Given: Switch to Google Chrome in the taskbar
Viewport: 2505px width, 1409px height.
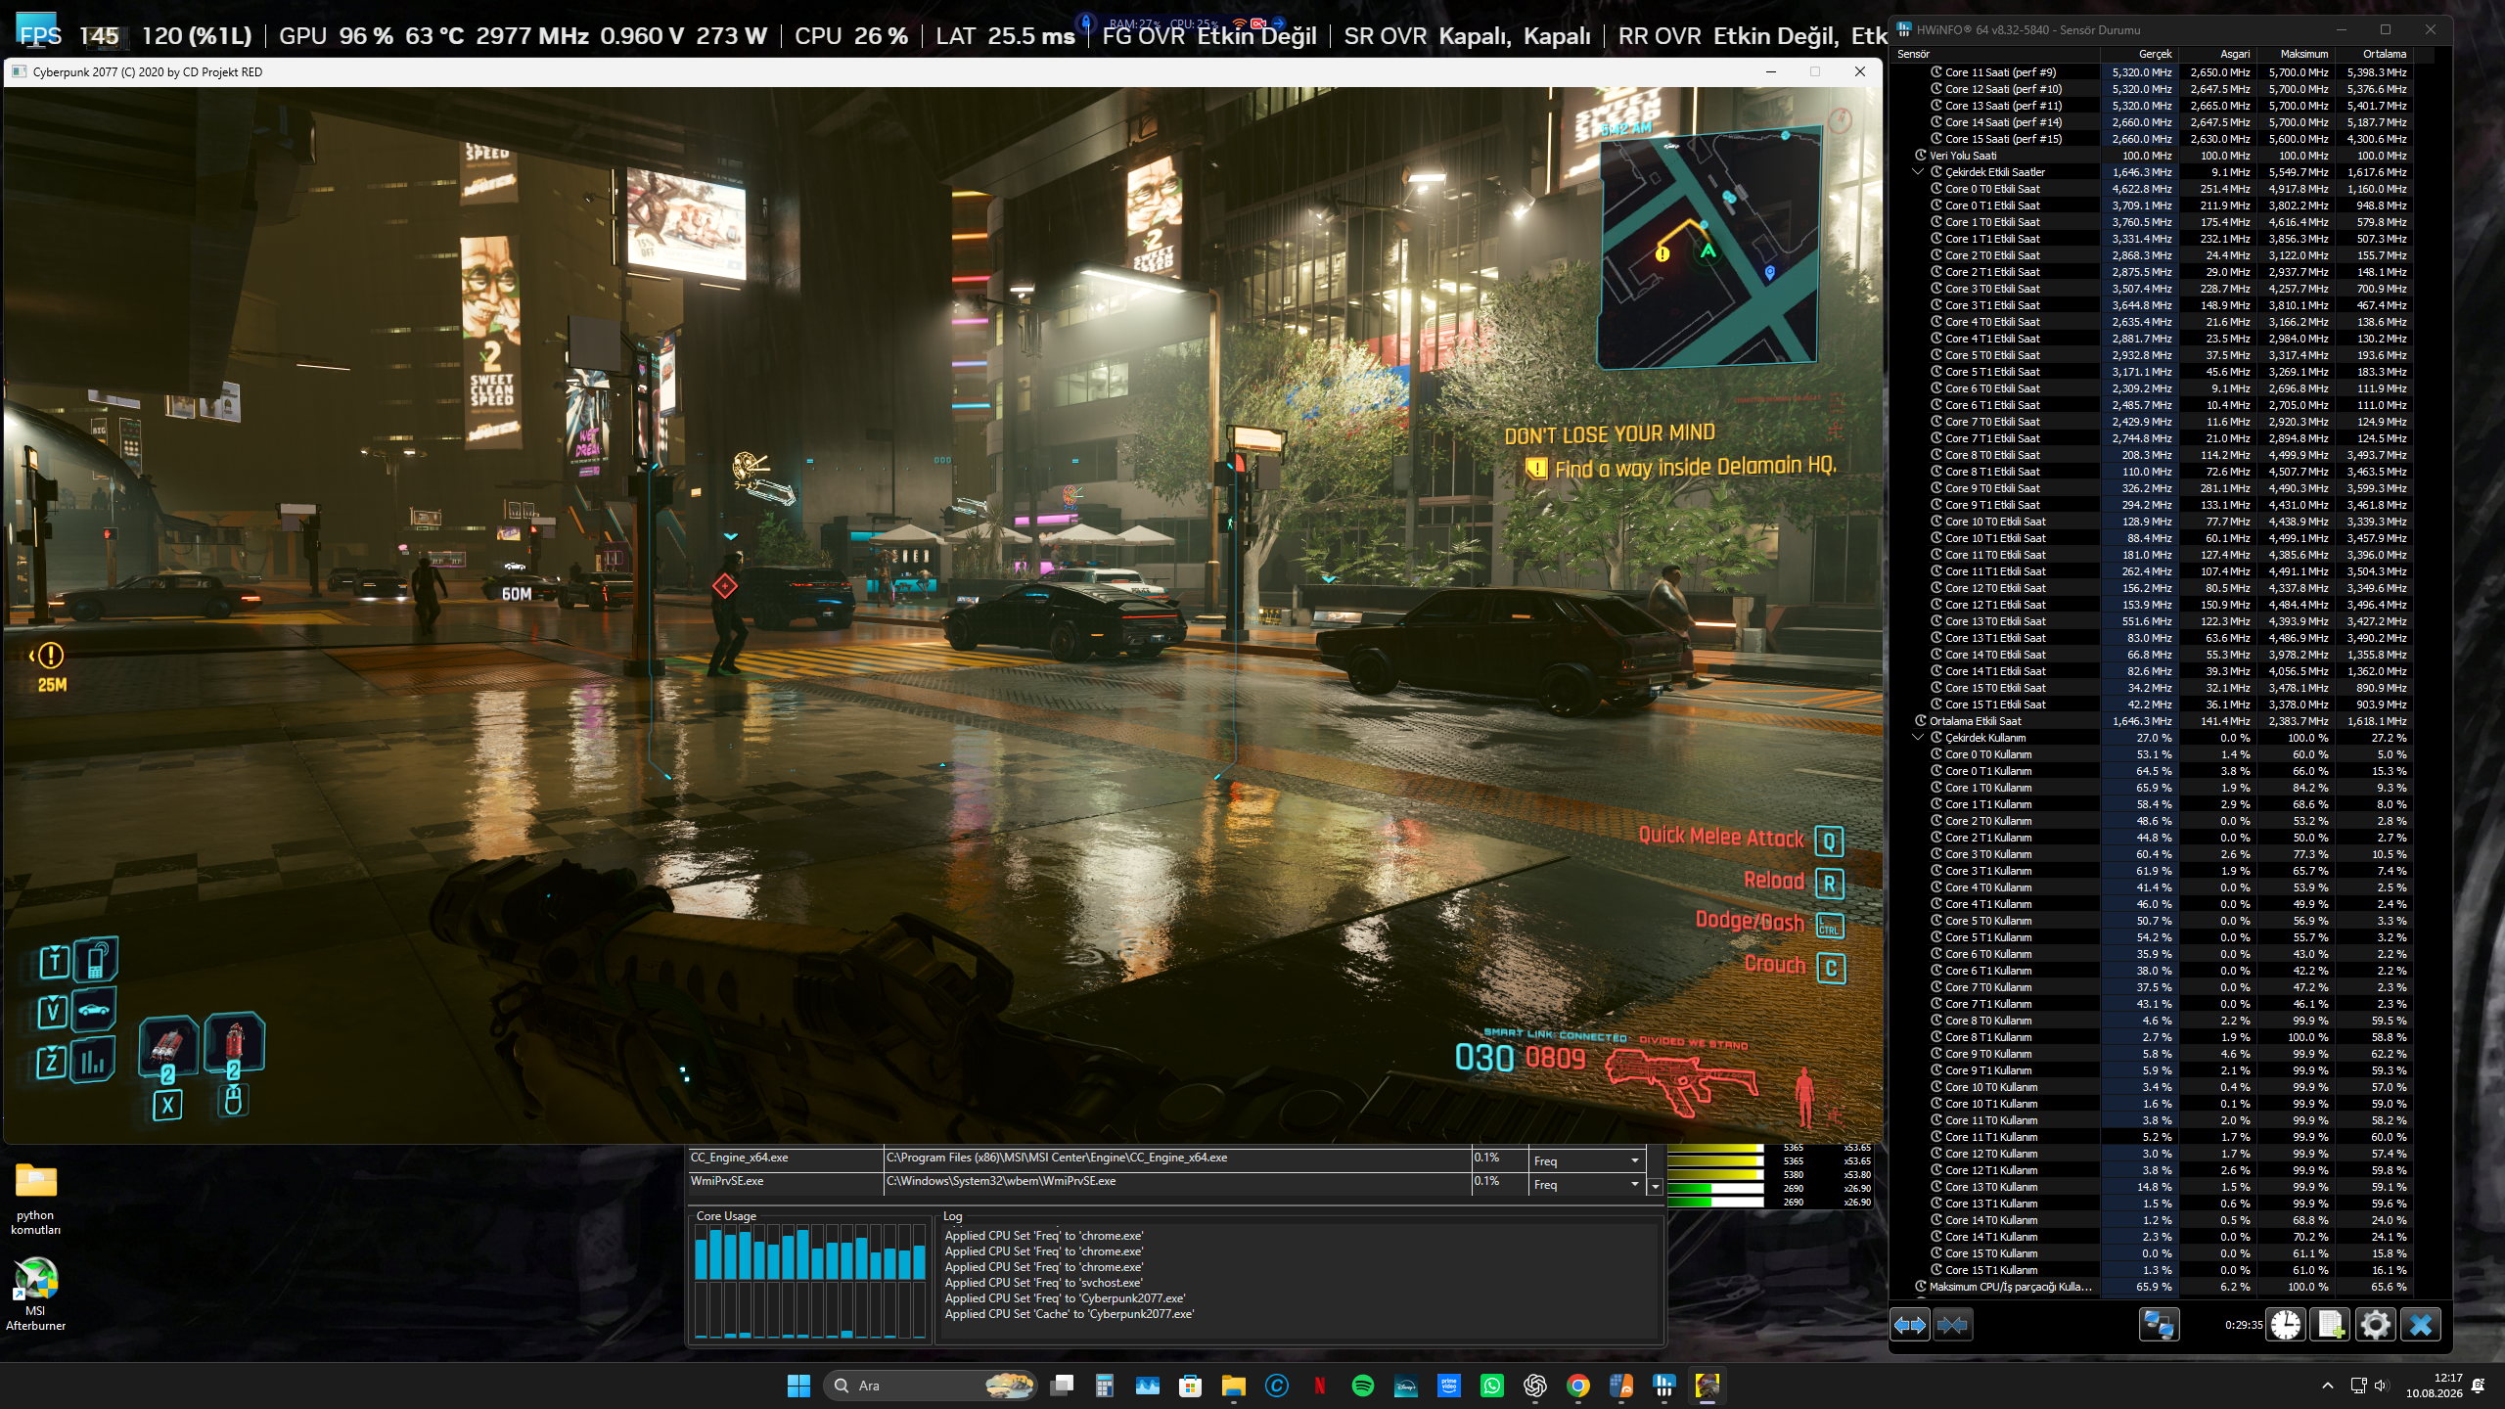Looking at the screenshot, I should (1578, 1386).
